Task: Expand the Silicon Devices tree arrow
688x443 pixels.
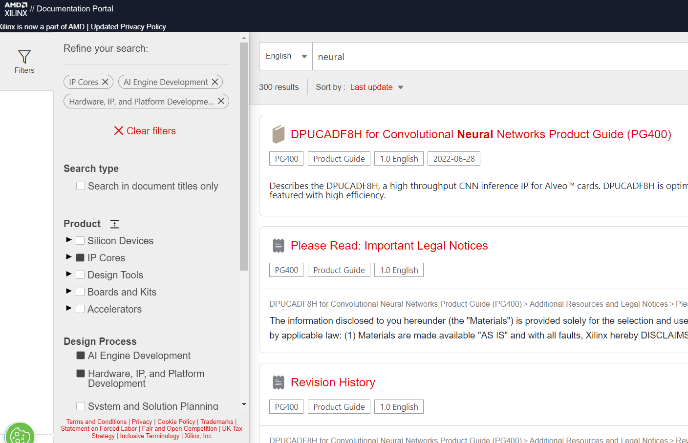Action: coord(69,240)
